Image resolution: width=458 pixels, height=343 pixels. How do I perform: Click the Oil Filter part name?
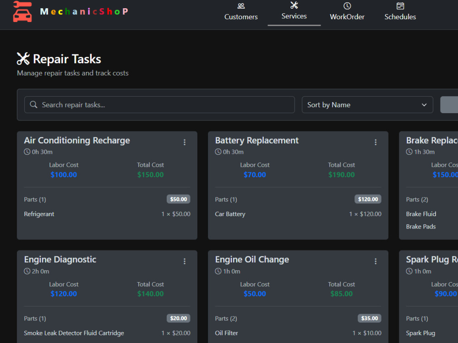(x=226, y=333)
